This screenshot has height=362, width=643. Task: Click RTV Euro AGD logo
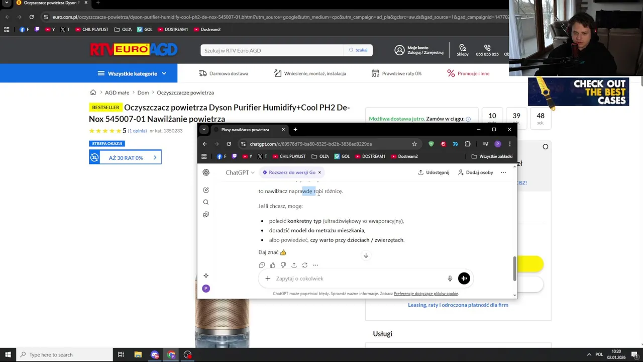[x=134, y=50]
